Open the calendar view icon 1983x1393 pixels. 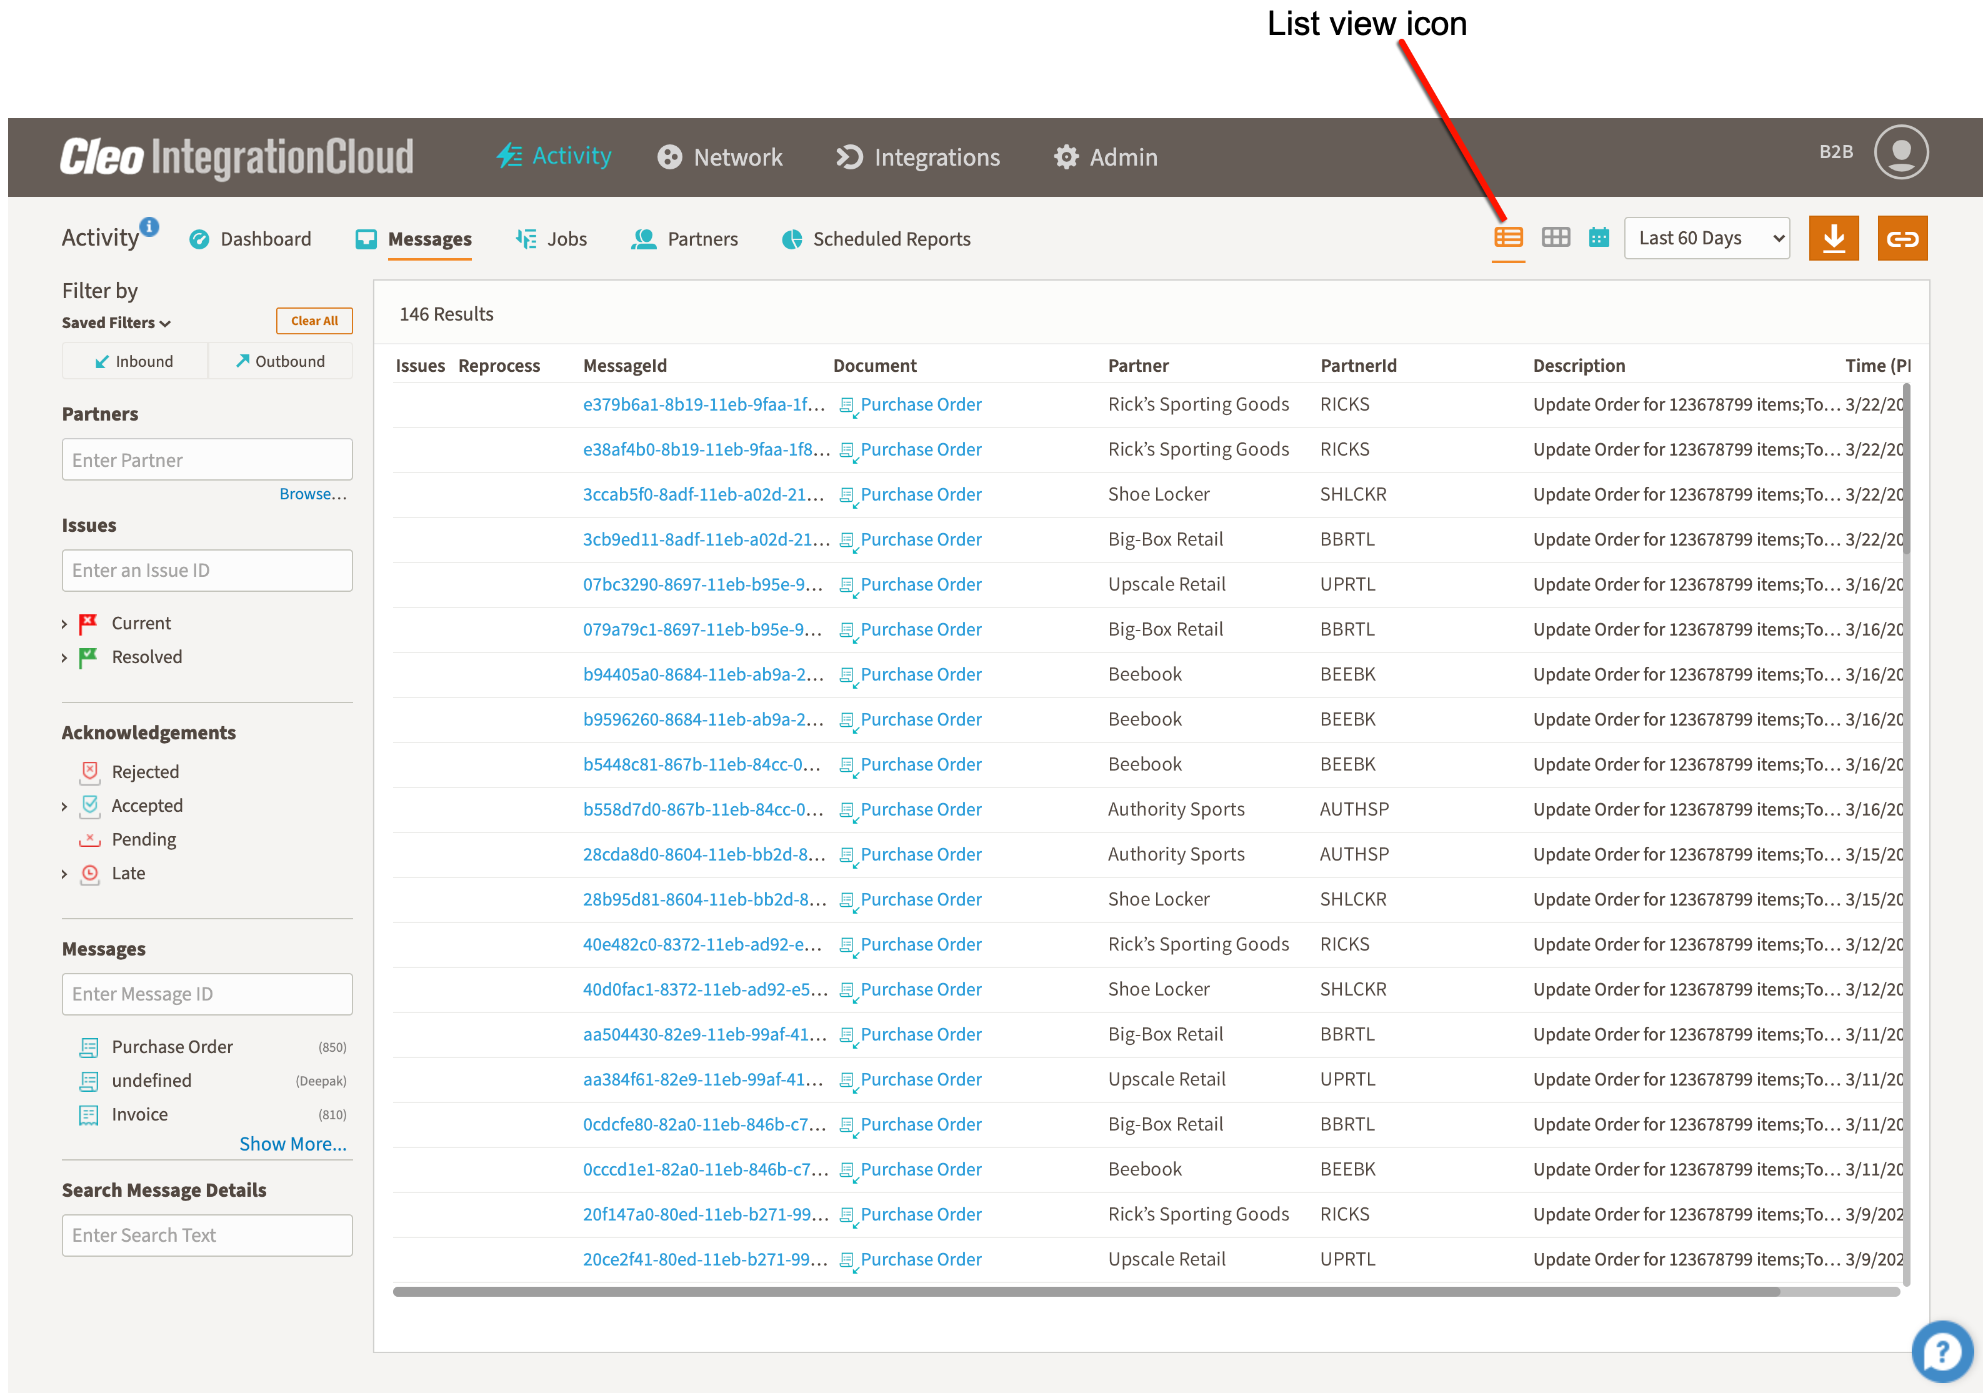click(1599, 237)
